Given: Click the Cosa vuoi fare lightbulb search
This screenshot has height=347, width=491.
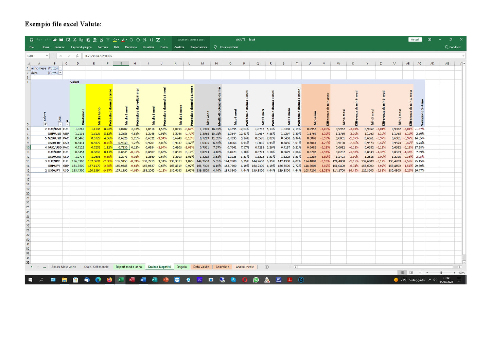Looking at the screenshot, I should [x=226, y=47].
